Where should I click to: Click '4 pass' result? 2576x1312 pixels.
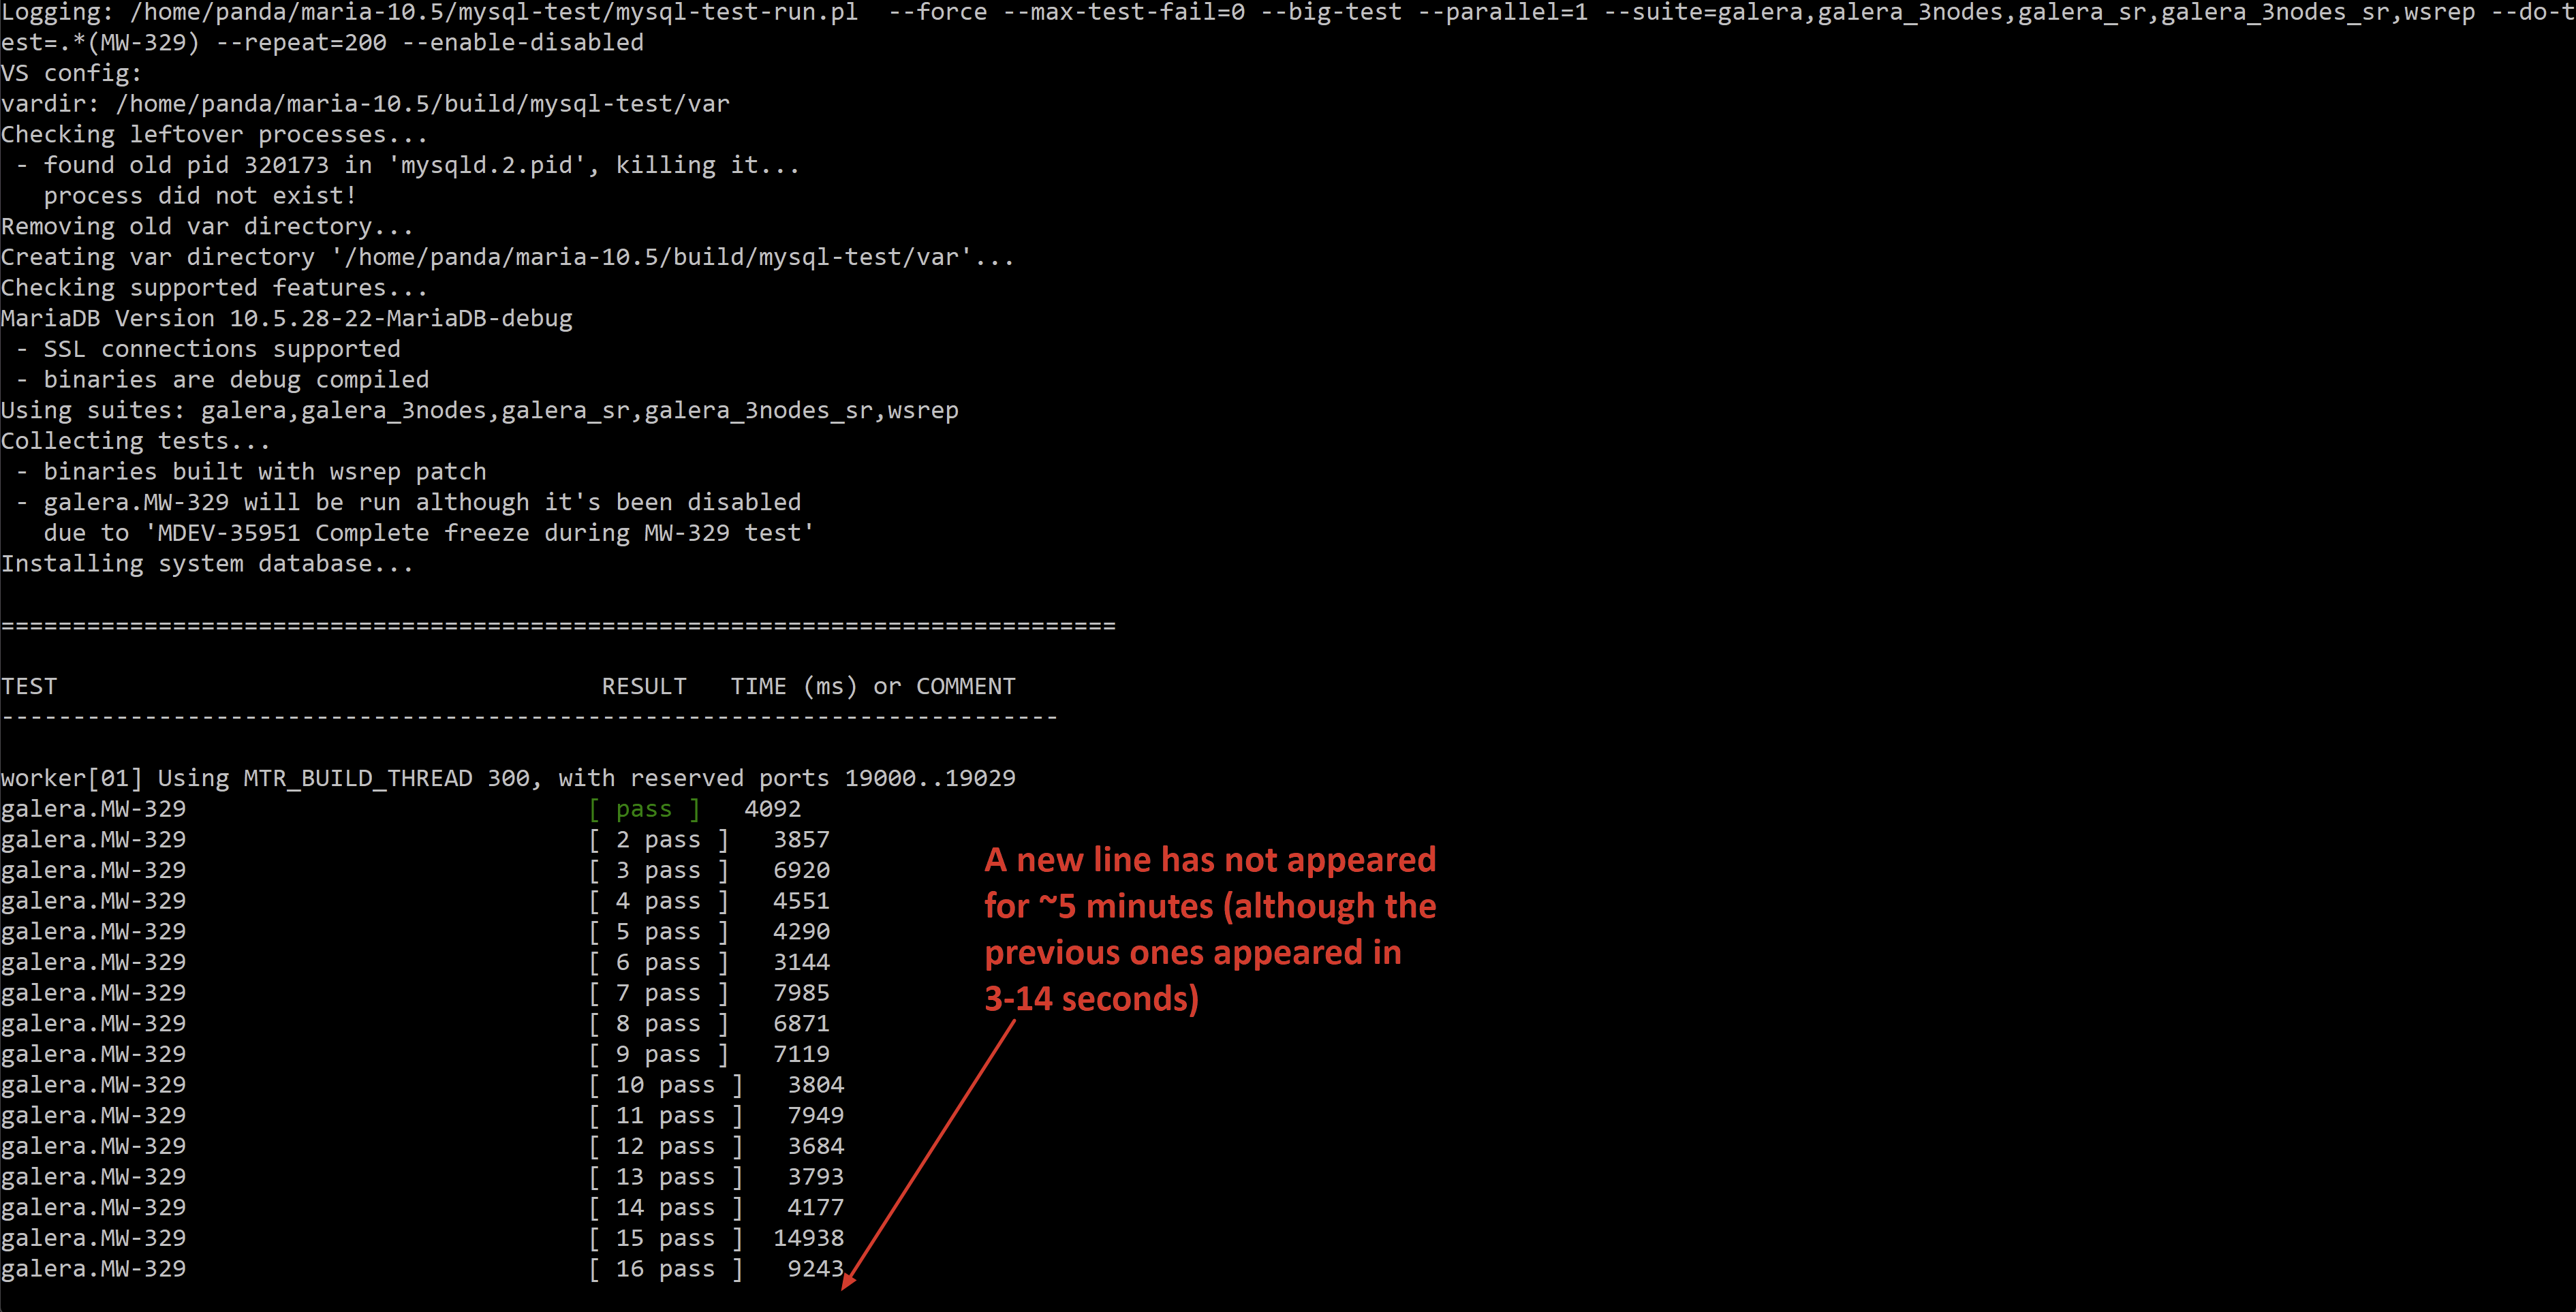(x=658, y=901)
